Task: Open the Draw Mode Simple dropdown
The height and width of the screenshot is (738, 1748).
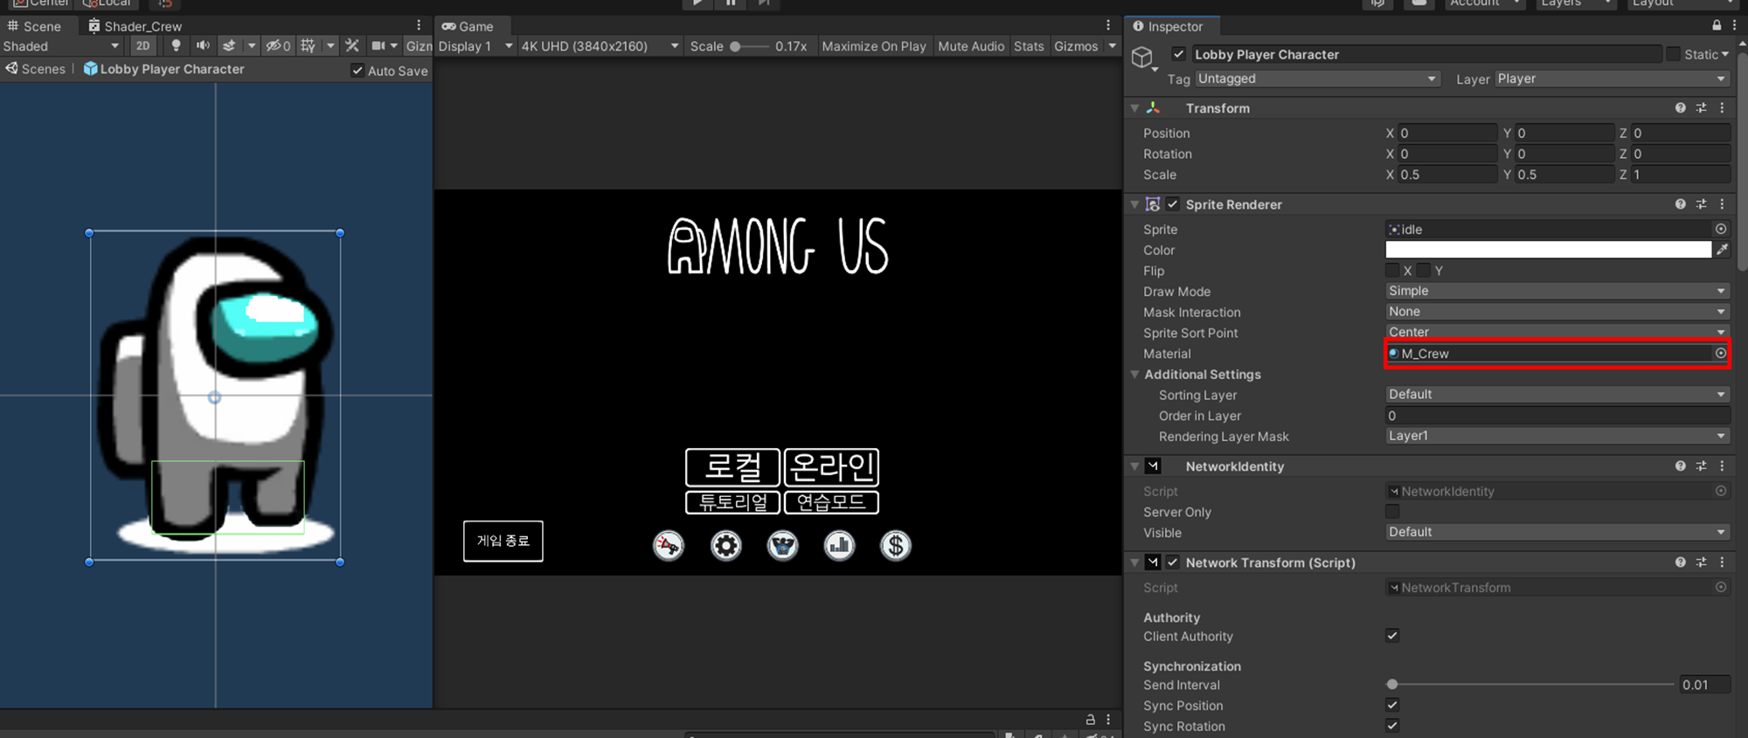Action: (1557, 291)
